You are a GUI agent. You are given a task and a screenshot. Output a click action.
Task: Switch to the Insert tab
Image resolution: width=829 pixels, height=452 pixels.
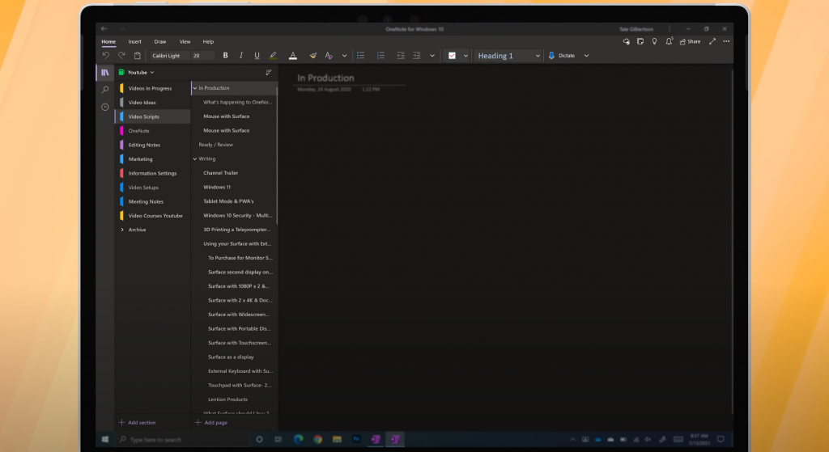point(135,42)
